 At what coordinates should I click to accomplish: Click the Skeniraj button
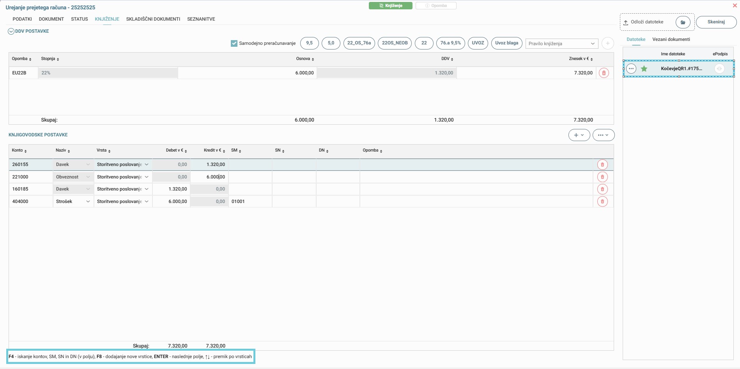[x=716, y=22]
